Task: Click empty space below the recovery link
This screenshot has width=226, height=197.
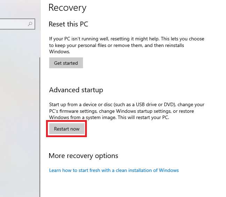Action: [x=130, y=186]
